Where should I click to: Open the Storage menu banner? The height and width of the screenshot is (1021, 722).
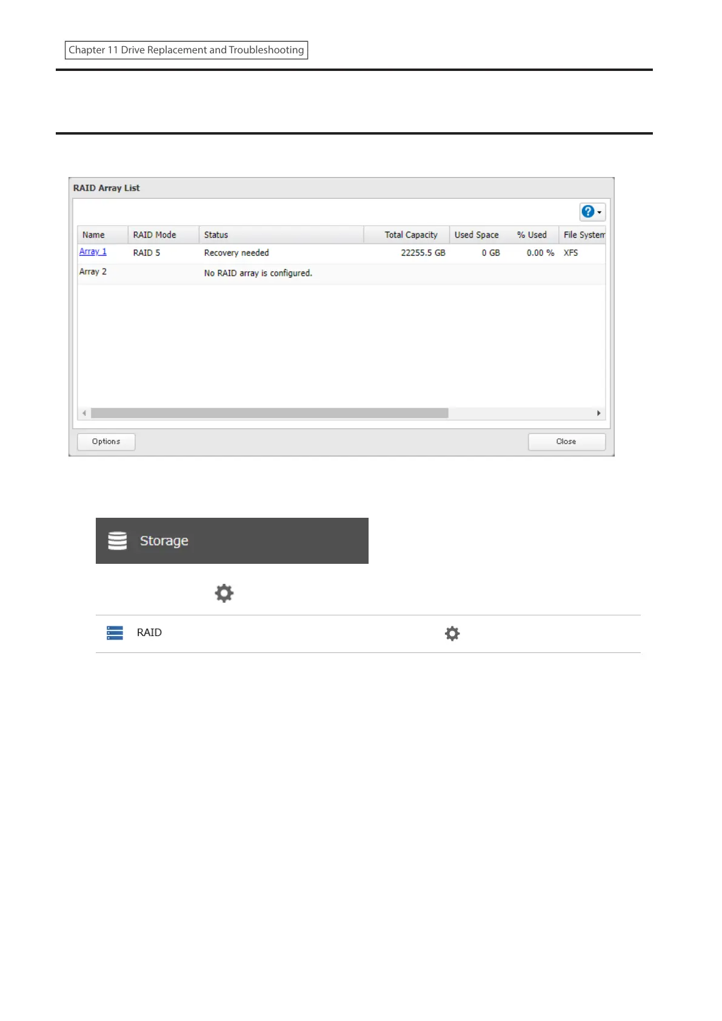pos(232,541)
